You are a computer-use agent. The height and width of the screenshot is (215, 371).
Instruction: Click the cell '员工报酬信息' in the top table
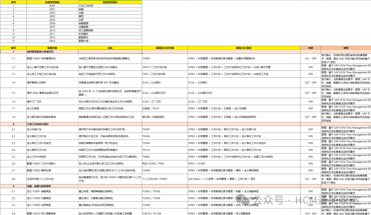pos(110,30)
